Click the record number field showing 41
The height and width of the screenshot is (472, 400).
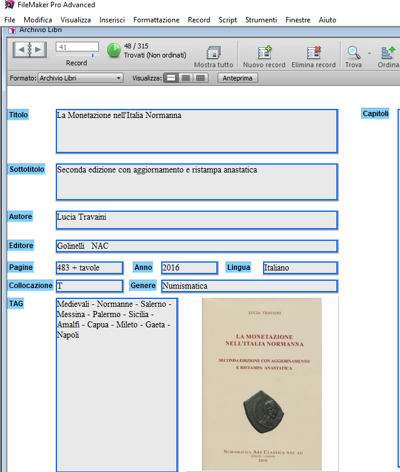pyautogui.click(x=77, y=47)
